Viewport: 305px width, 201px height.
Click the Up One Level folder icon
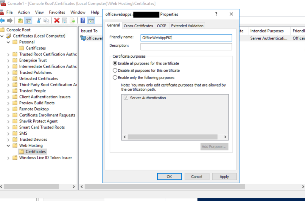pos(20,21)
